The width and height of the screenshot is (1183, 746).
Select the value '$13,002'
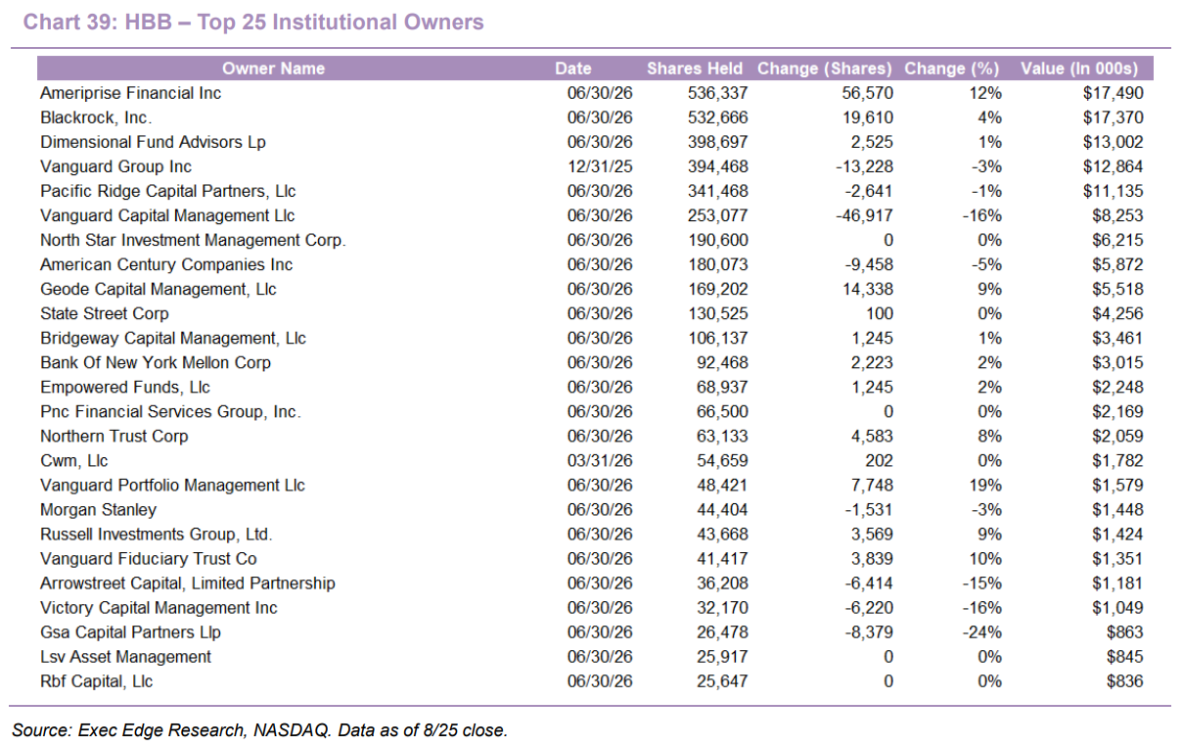[1114, 142]
